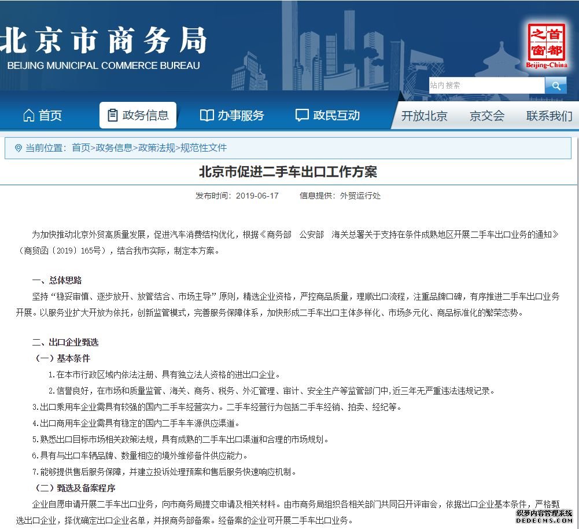
Task: Click item 4 about 出口商用车企业
Action: coord(136,424)
